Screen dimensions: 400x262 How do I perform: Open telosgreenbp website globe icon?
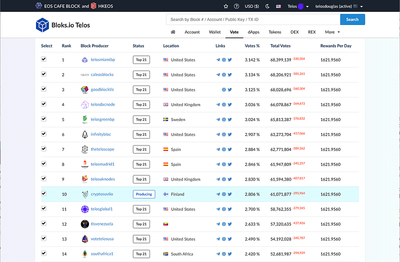[223, 119]
